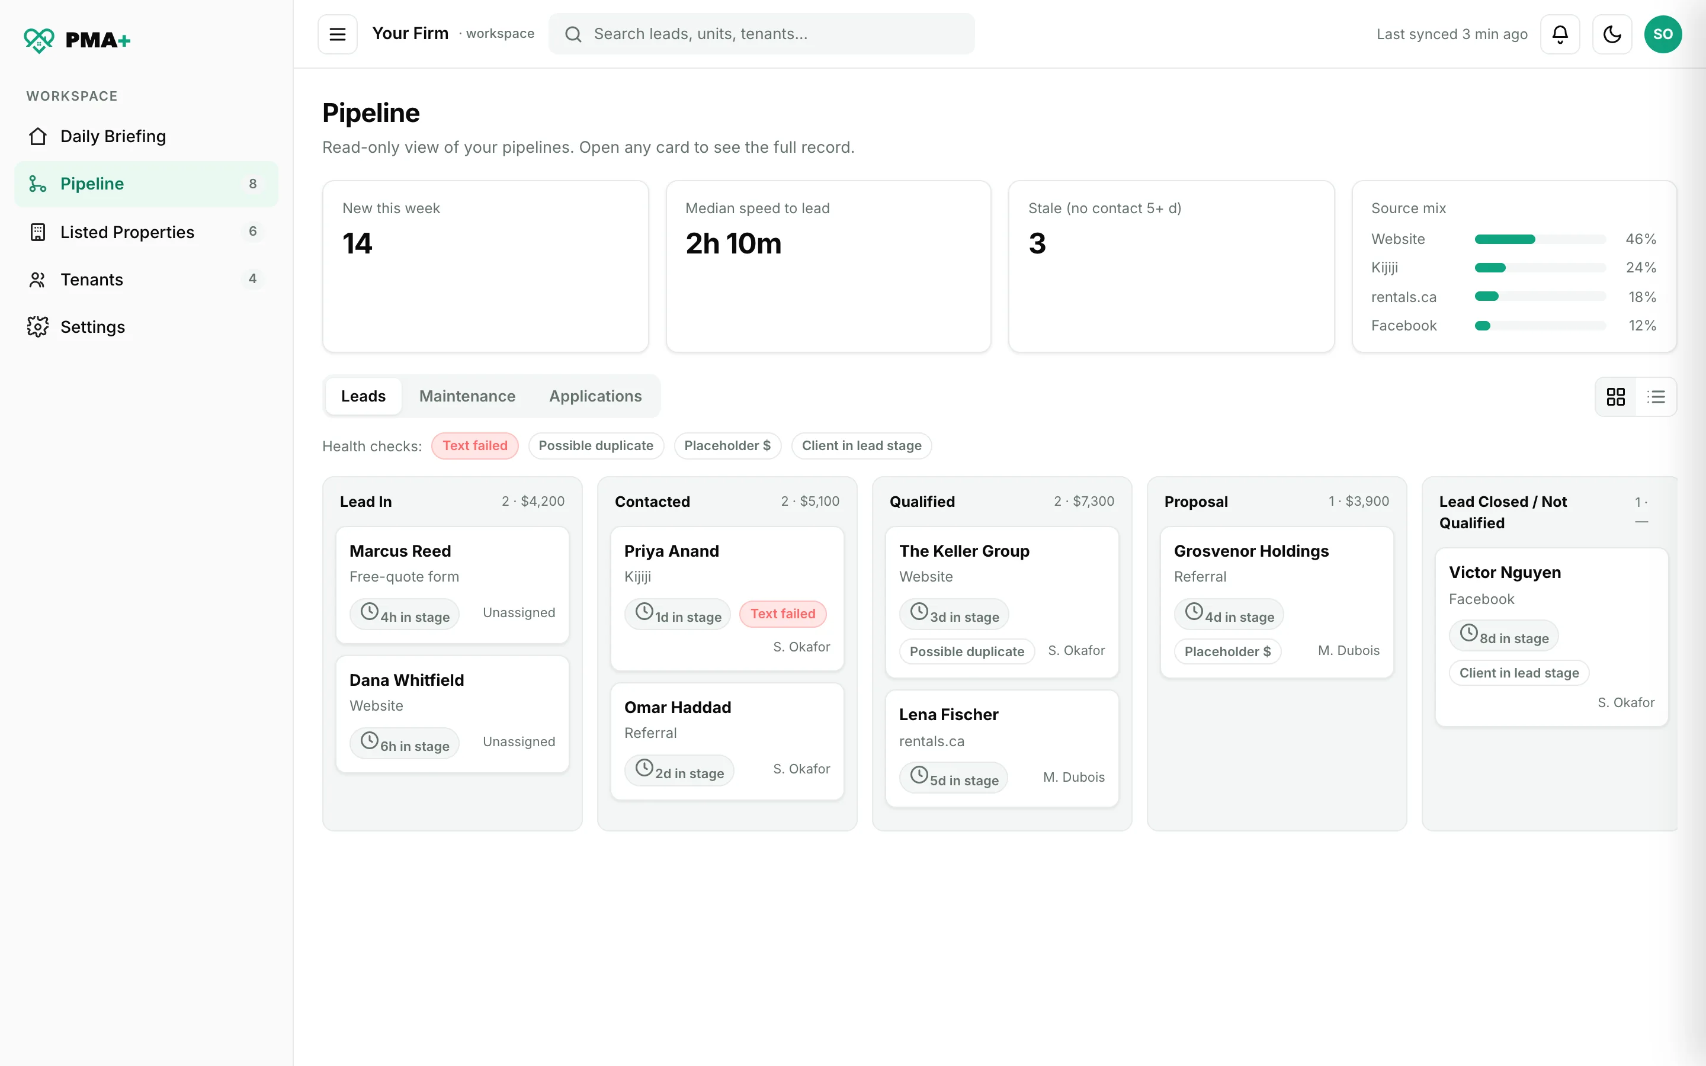The height and width of the screenshot is (1066, 1706).
Task: Open the Tenants sidebar item
Action: click(x=146, y=280)
